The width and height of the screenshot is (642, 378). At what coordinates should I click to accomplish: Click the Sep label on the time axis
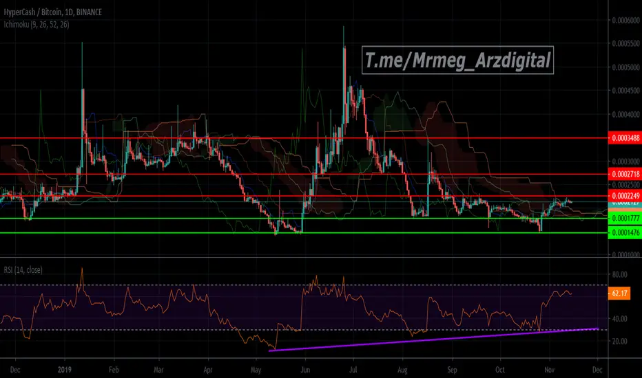coord(452,370)
